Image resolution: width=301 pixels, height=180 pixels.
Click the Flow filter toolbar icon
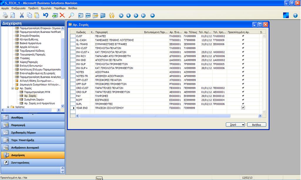click(x=96, y=16)
